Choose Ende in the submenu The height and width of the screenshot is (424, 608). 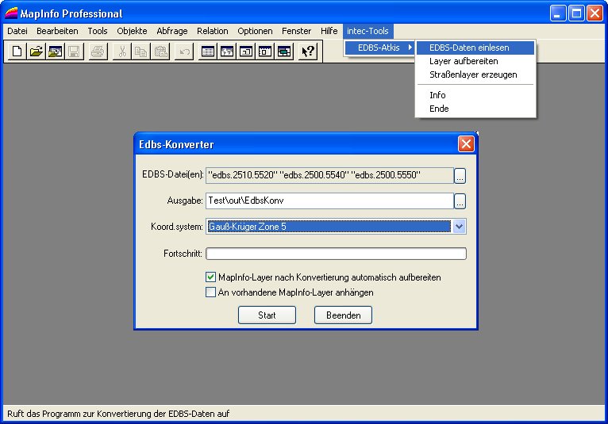click(x=475, y=109)
